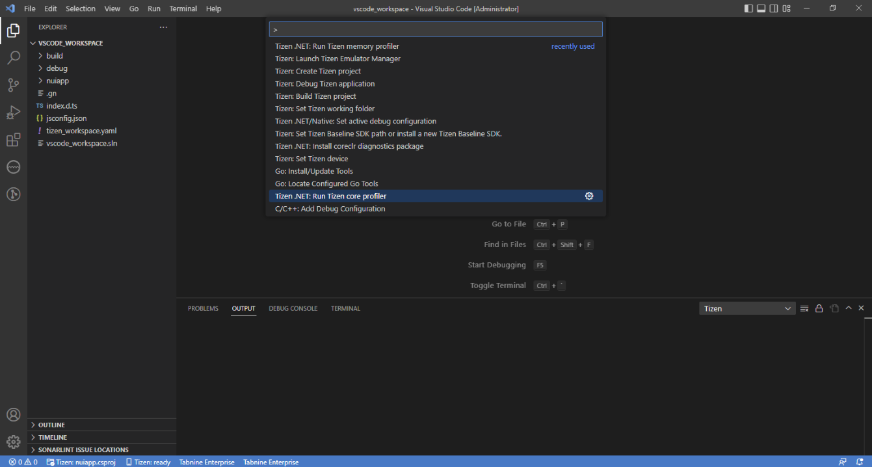Open the Run menu
Screen dimensions: 872x467
click(x=153, y=8)
